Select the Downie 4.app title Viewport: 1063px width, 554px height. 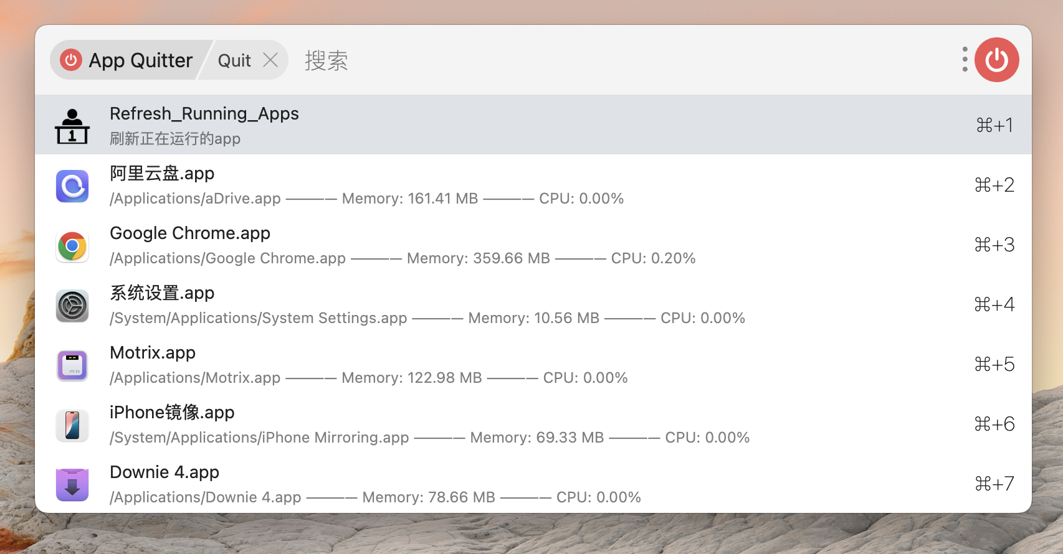pyautogui.click(x=164, y=472)
